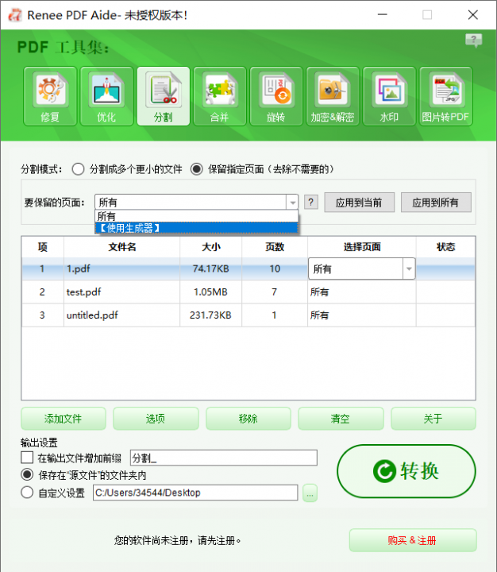Select the 1.pdf file row
The width and height of the screenshot is (497, 572).
click(248, 269)
